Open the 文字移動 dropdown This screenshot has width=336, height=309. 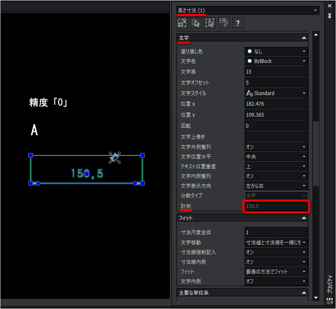(x=276, y=243)
